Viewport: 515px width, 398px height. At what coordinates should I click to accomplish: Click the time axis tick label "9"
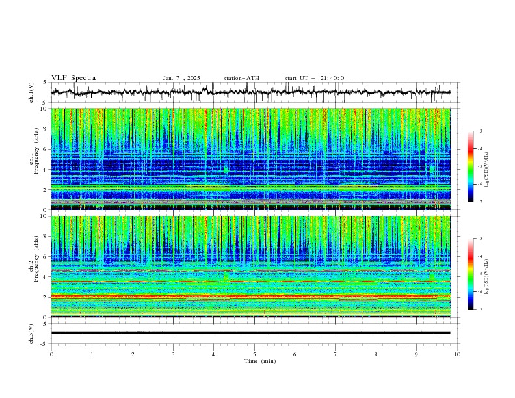click(x=416, y=354)
